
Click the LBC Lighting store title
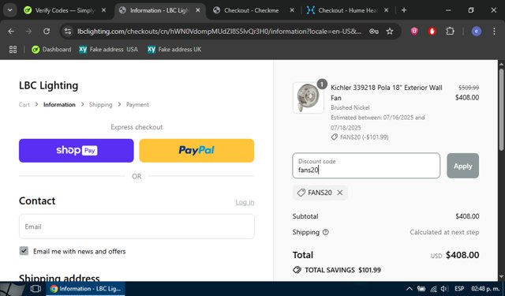pos(48,85)
